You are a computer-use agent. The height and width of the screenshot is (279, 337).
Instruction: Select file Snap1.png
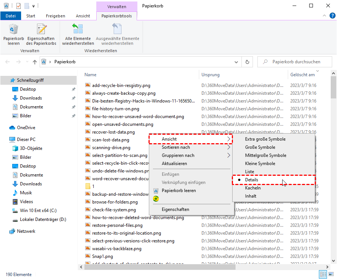(x=99, y=256)
